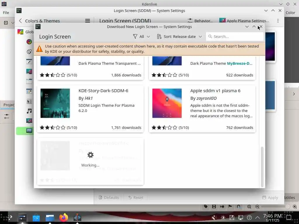Launch Discover store from taskbar
Image resolution: width=299 pixels, height=224 pixels.
(x=36, y=218)
